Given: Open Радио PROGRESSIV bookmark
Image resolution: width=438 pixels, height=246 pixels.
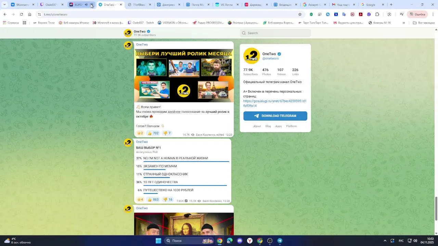Looking at the screenshot, I should [208, 23].
